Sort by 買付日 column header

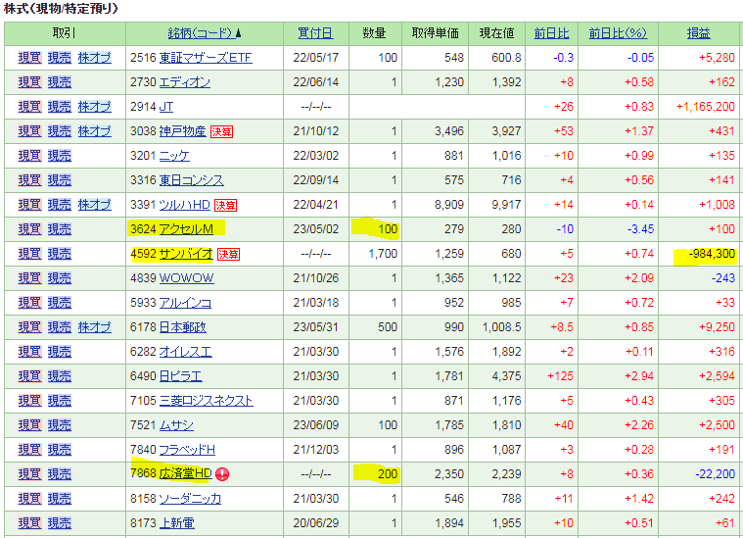(x=315, y=33)
